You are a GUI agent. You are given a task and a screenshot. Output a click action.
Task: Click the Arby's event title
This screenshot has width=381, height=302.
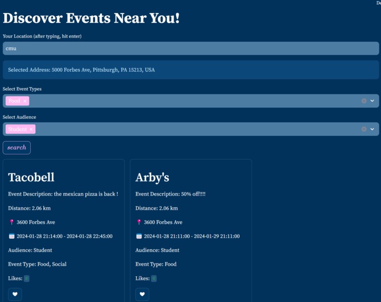tap(152, 178)
